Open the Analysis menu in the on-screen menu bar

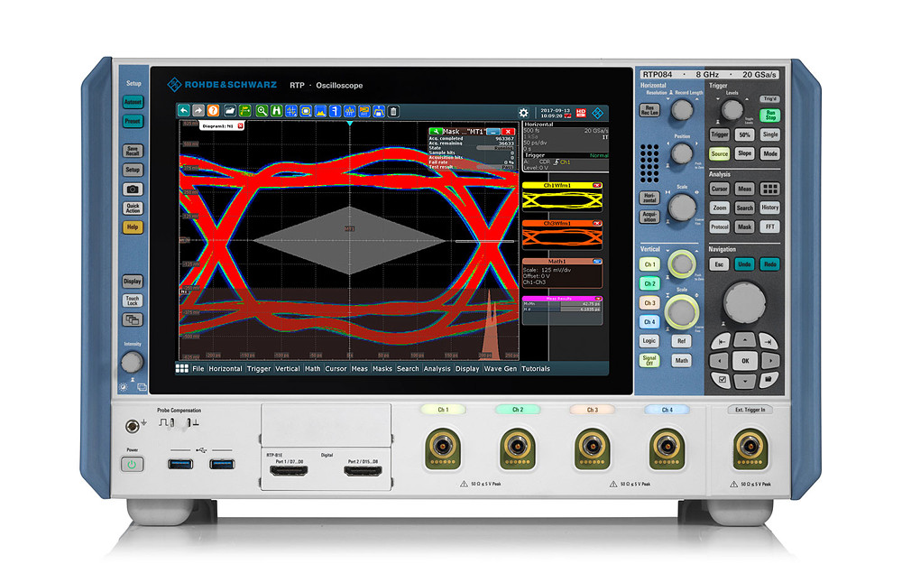(437, 369)
